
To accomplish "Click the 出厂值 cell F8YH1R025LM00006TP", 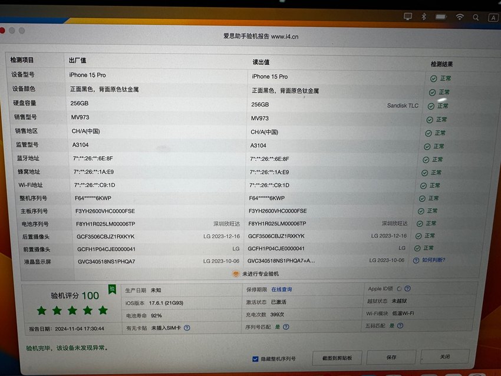I will tap(106, 224).
